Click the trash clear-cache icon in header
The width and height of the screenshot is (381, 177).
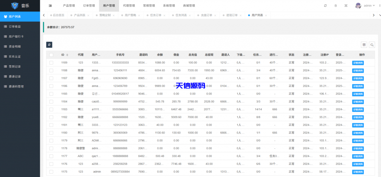[x=336, y=6]
